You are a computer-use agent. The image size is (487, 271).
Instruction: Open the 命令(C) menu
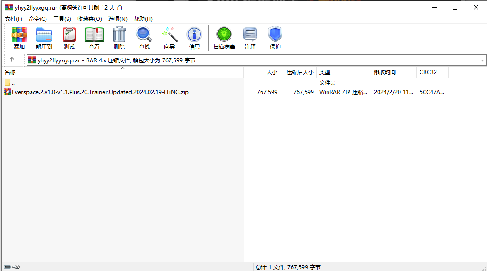(37, 19)
